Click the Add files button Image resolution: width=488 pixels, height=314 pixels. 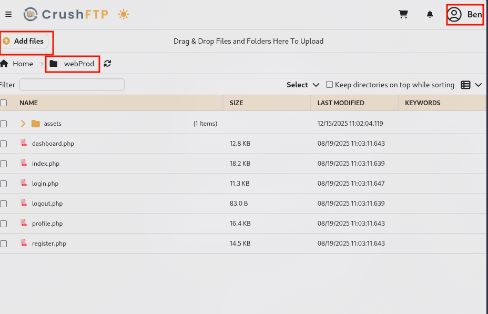click(x=24, y=41)
